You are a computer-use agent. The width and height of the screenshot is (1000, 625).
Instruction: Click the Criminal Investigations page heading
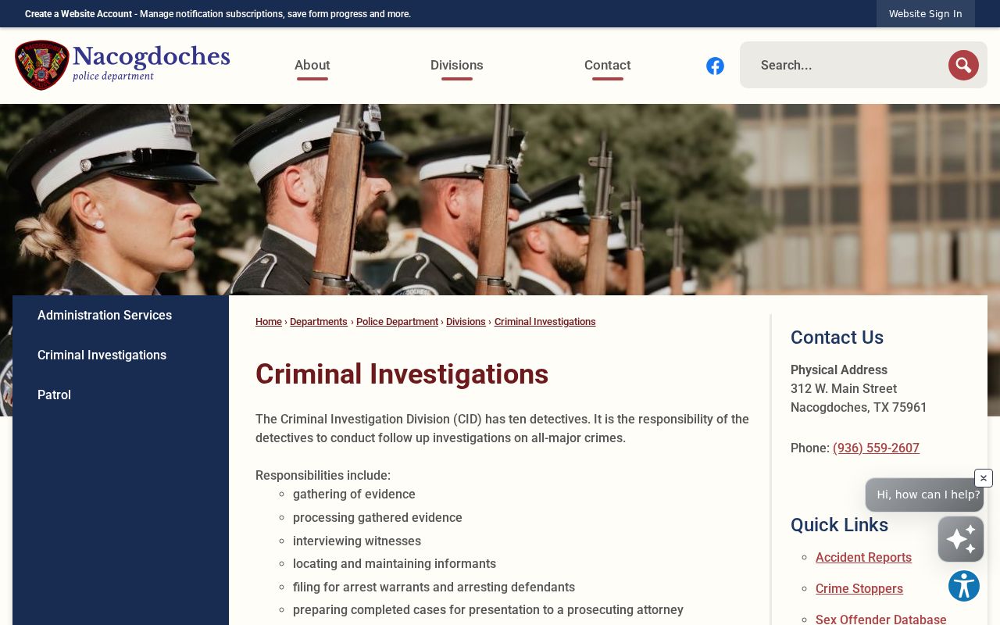click(x=402, y=374)
